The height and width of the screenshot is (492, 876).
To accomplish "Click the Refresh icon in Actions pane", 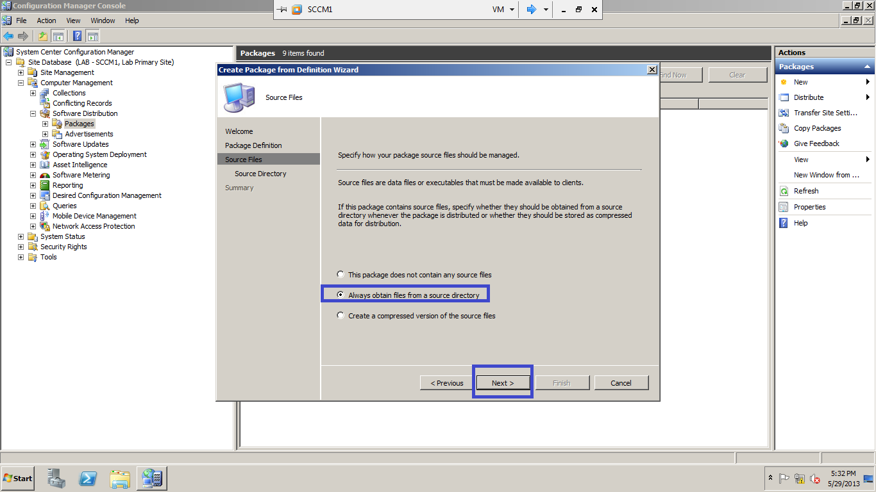I will click(x=784, y=191).
